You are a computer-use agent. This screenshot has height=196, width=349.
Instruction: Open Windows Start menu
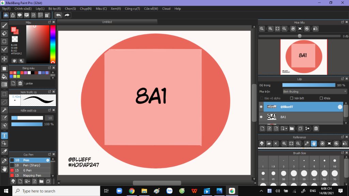click(6, 191)
